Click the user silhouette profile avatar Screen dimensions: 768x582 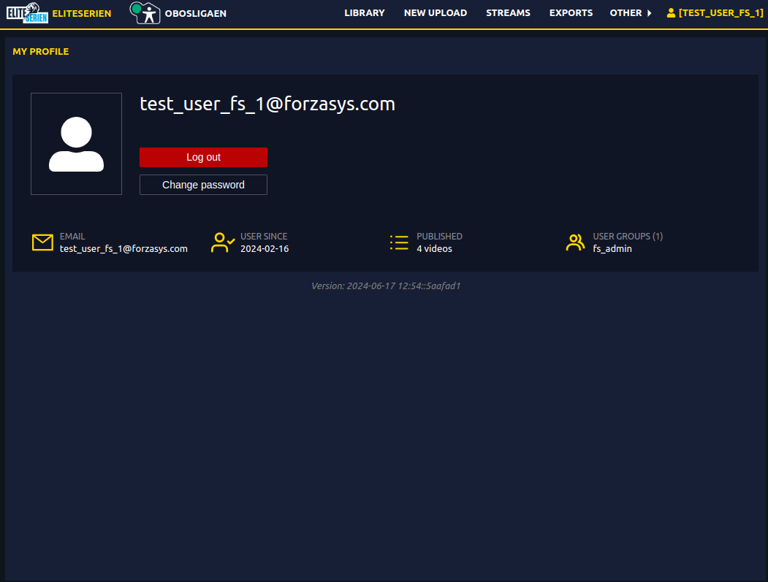(76, 143)
